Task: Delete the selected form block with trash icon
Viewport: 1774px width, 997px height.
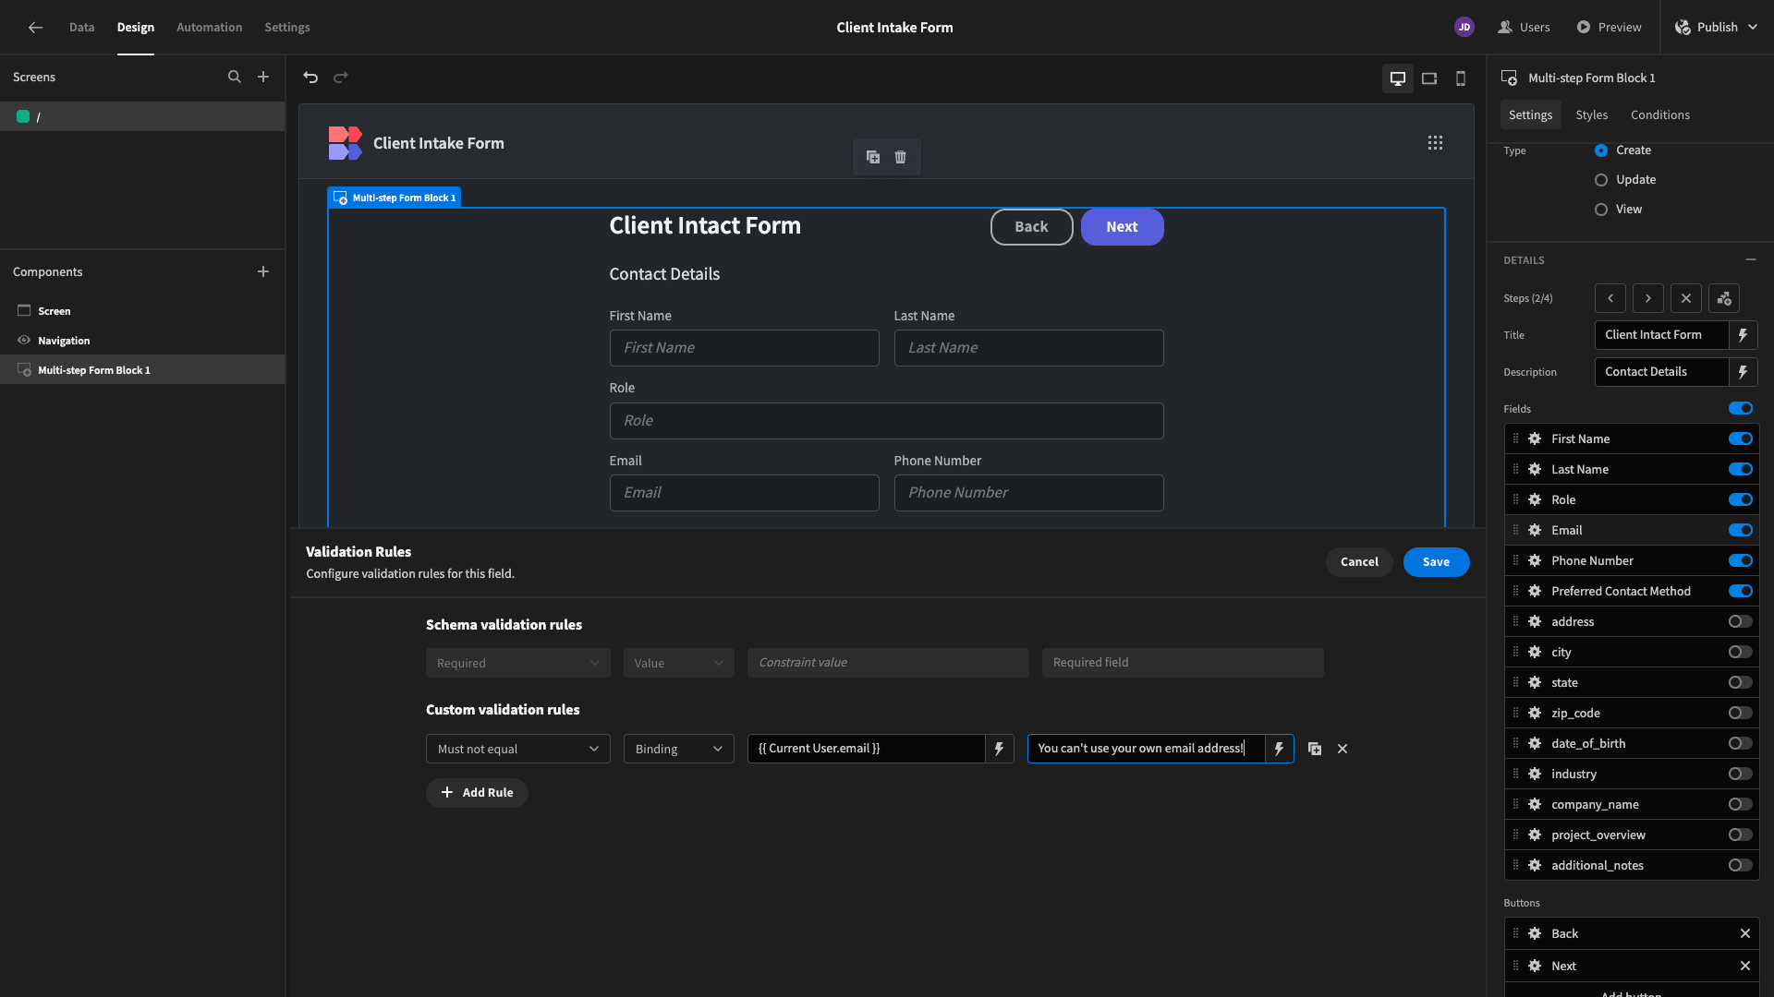Action: pyautogui.click(x=900, y=157)
